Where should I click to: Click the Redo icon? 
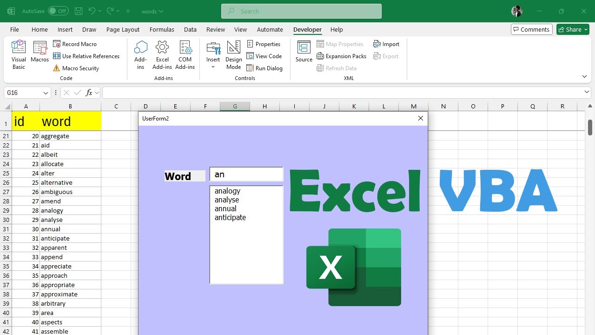coord(110,11)
